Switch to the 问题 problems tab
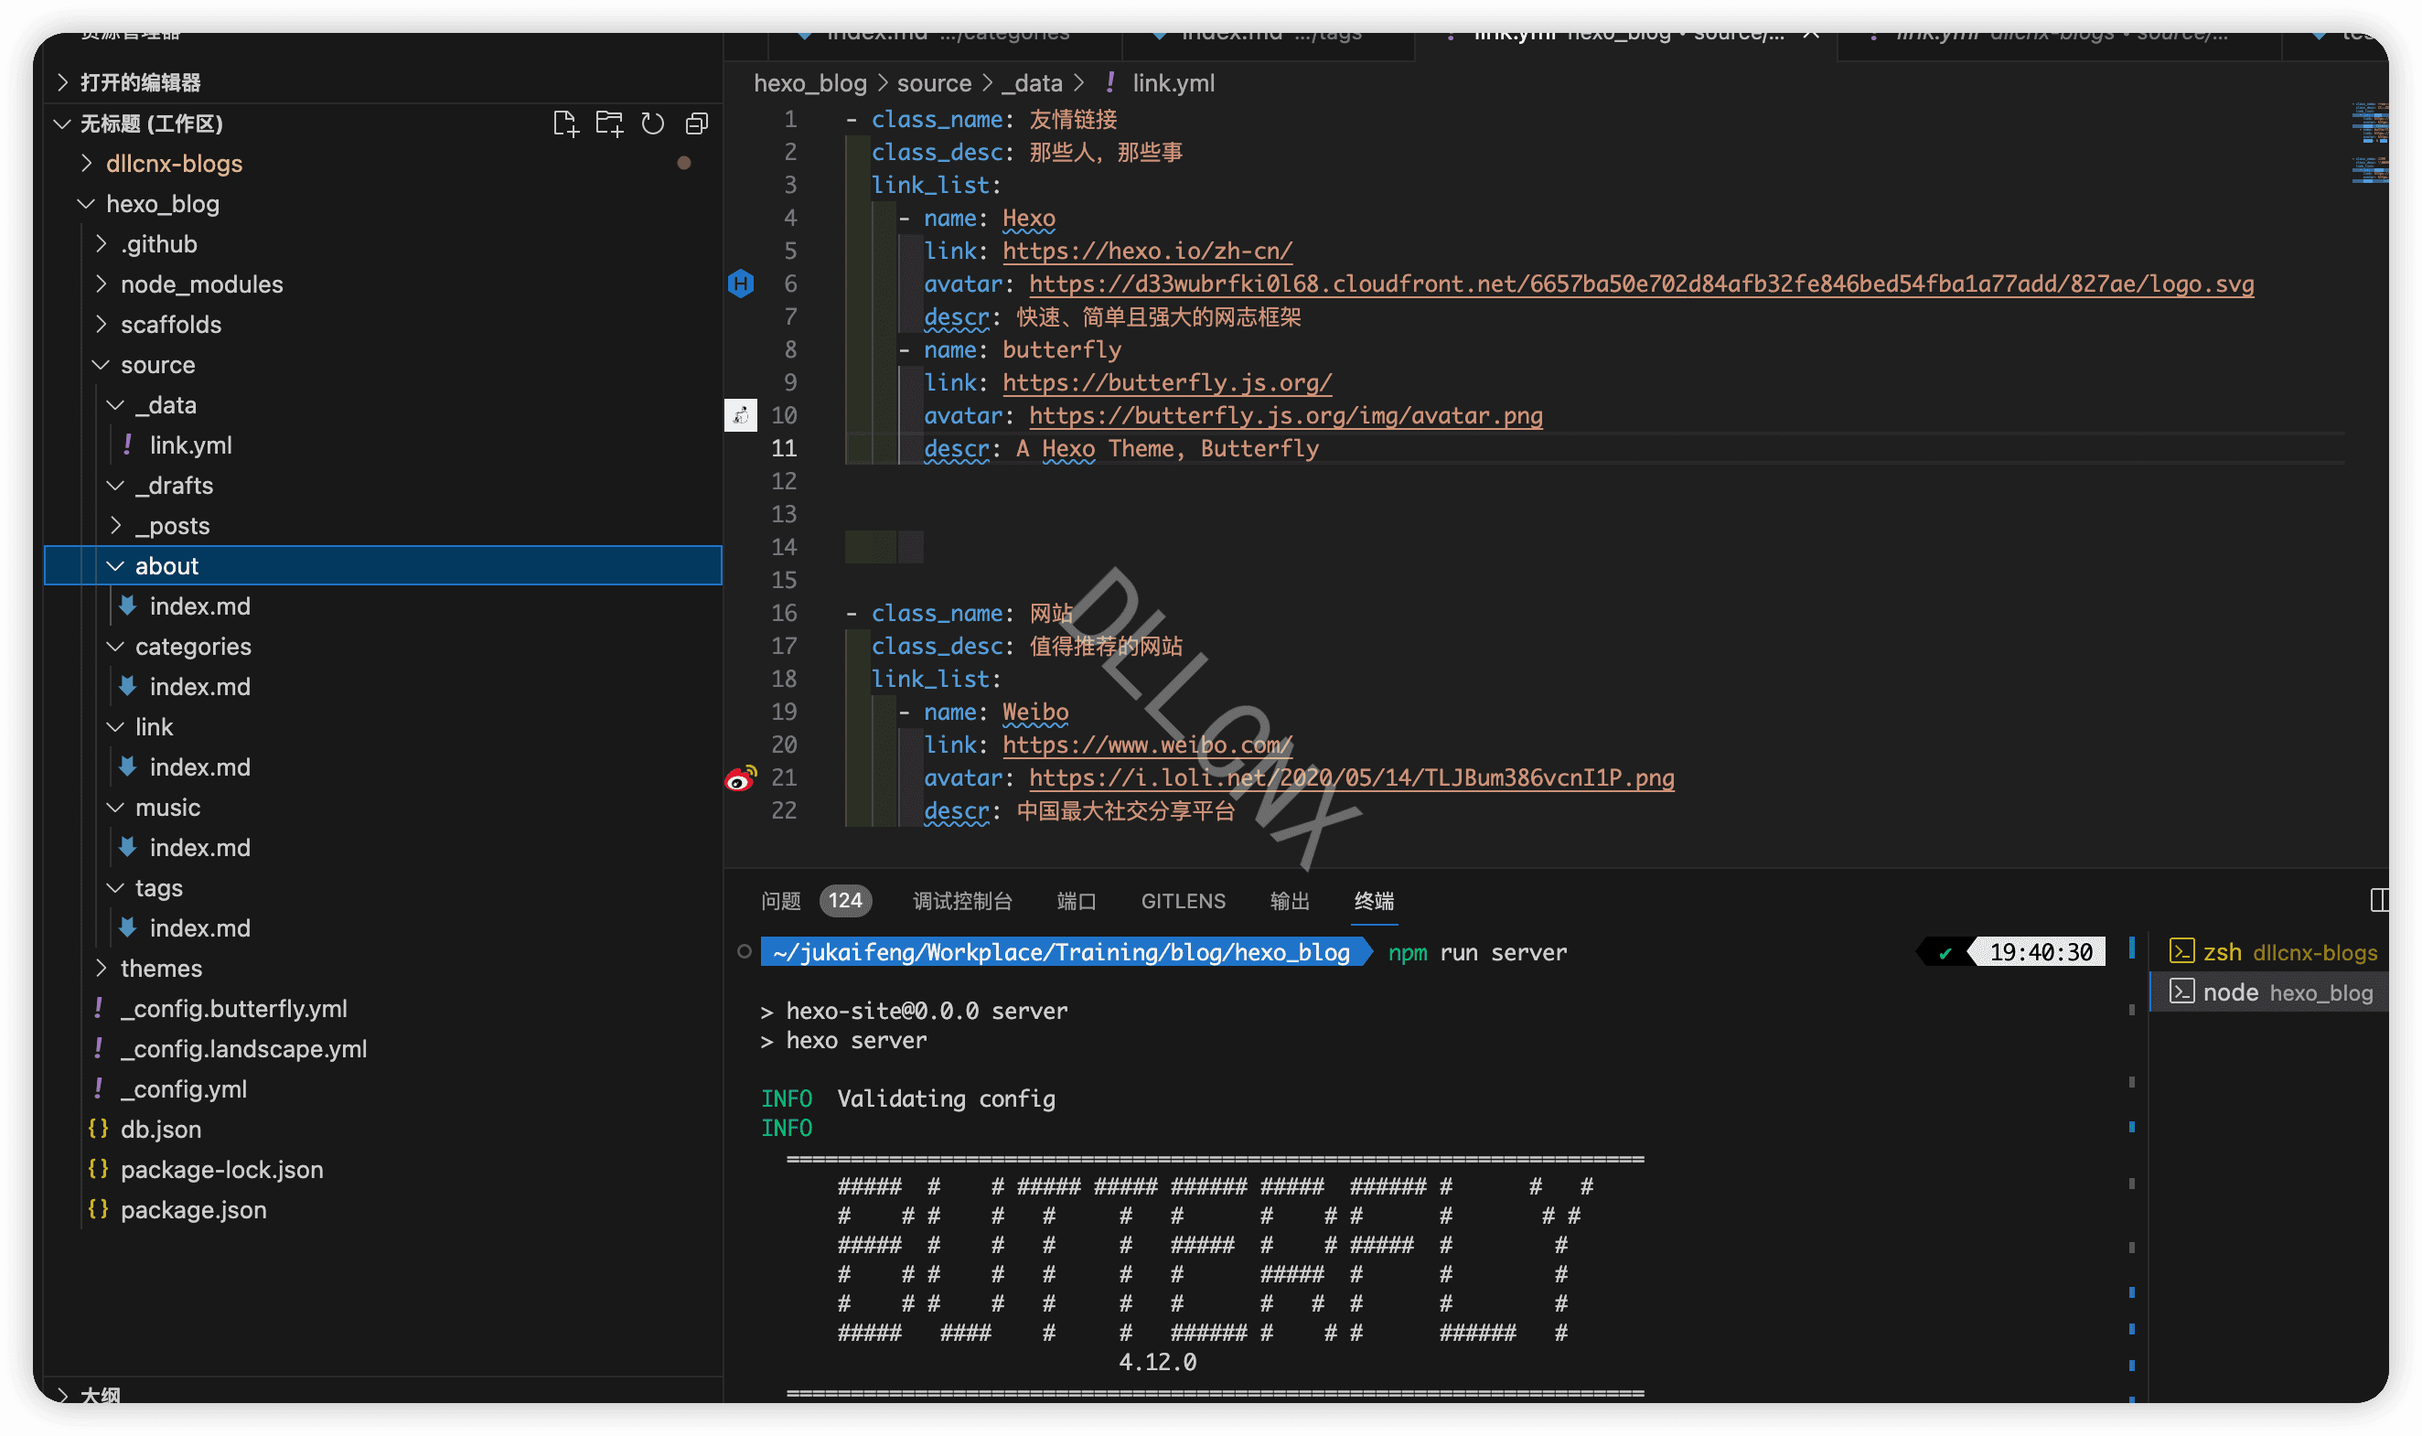Image resolution: width=2422 pixels, height=1436 pixels. pos(781,901)
